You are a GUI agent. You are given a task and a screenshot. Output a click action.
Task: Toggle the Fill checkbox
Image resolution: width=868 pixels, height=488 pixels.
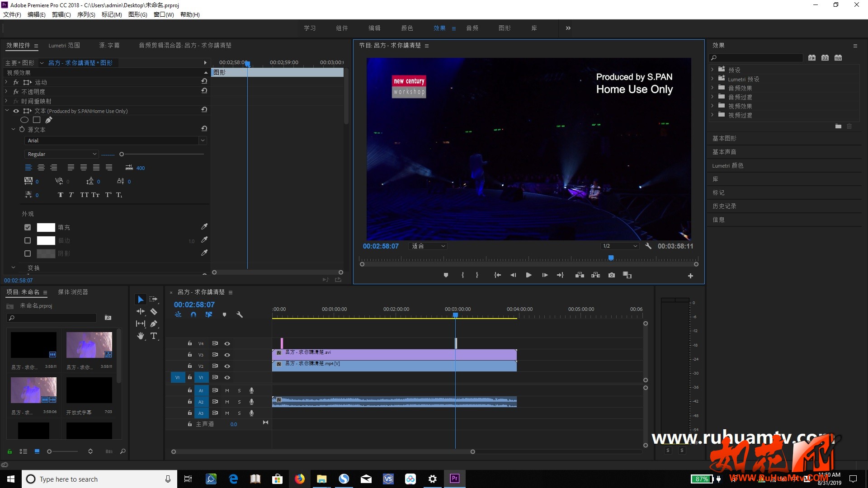point(28,227)
